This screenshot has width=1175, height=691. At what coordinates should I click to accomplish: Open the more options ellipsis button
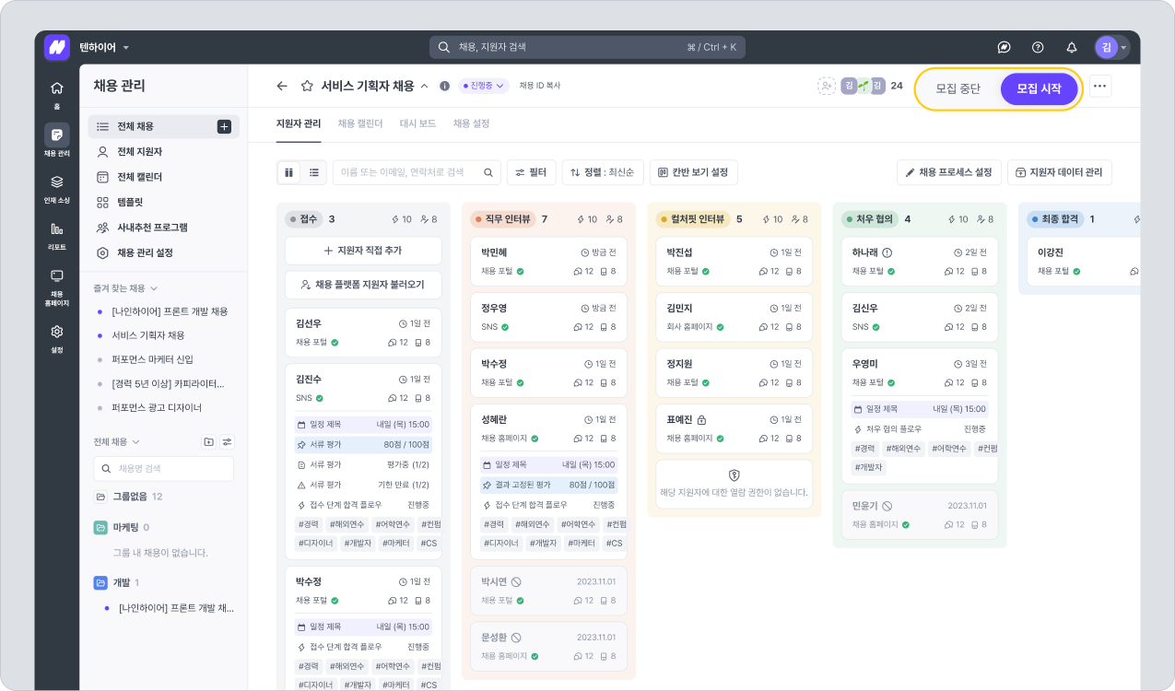pos(1099,86)
